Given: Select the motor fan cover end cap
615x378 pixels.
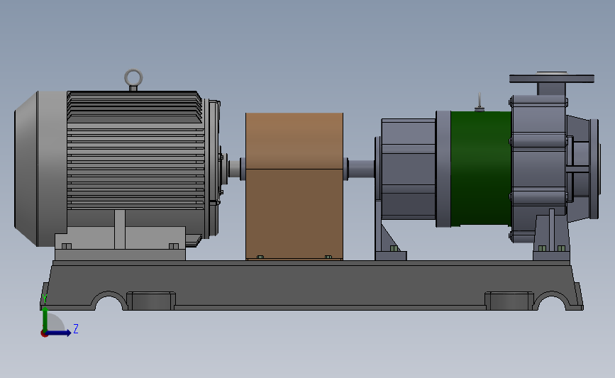Looking at the screenshot, I should (x=40, y=169).
